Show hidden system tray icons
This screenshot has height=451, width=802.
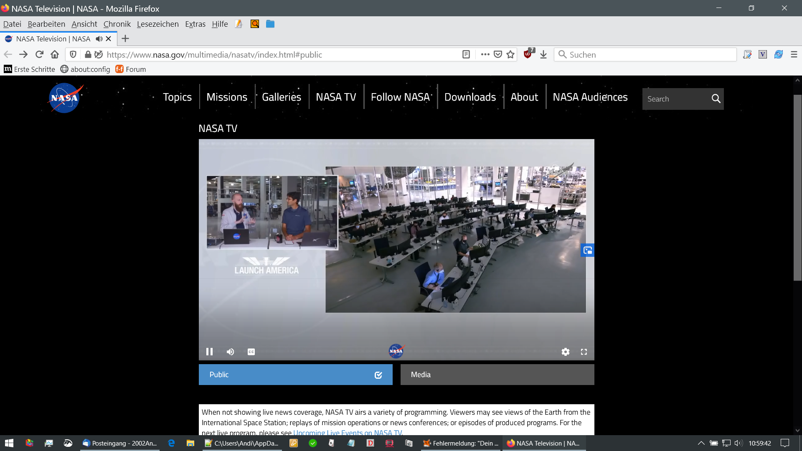click(x=701, y=443)
